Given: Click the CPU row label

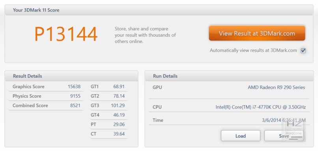Looking at the screenshot, I should click(x=157, y=107).
